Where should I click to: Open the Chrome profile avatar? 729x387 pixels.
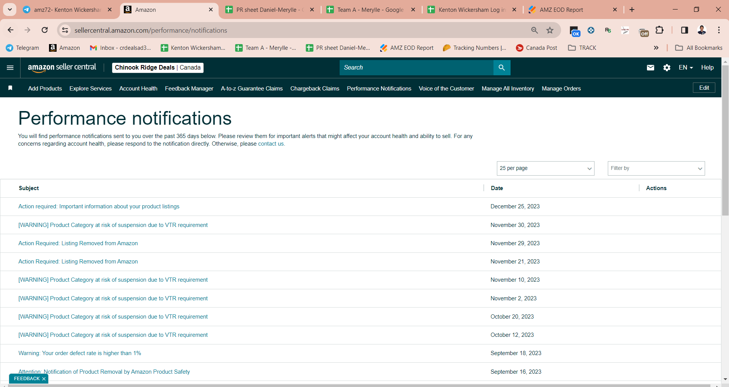coord(702,30)
